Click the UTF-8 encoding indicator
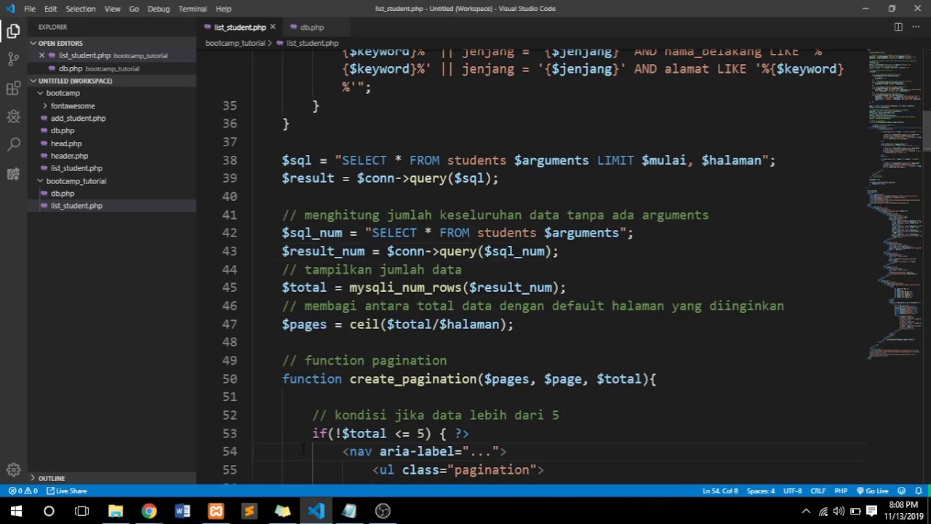The image size is (931, 524). click(793, 491)
